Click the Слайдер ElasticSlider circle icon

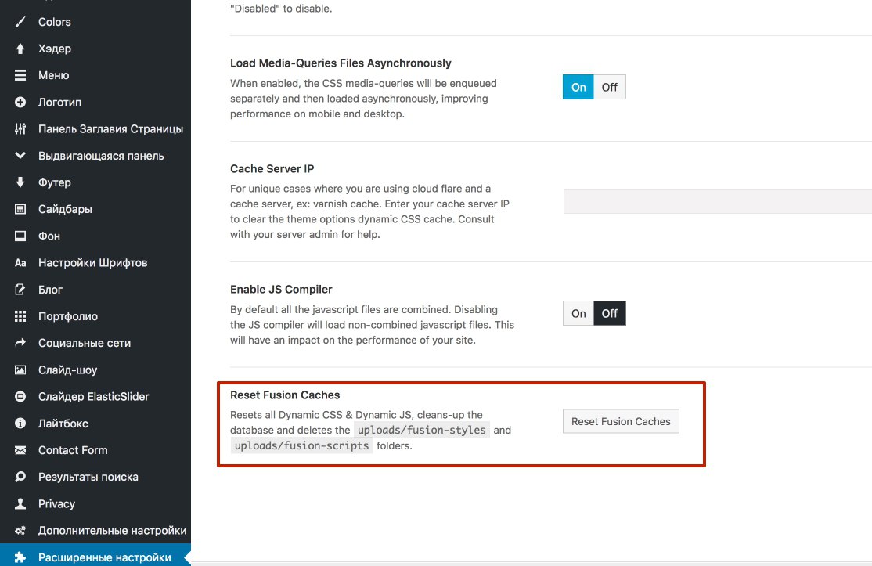(x=20, y=396)
